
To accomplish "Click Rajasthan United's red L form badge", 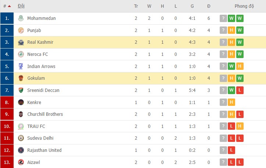I will (x=231, y=150).
